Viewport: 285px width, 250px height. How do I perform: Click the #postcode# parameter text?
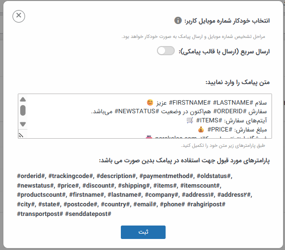[80, 204]
